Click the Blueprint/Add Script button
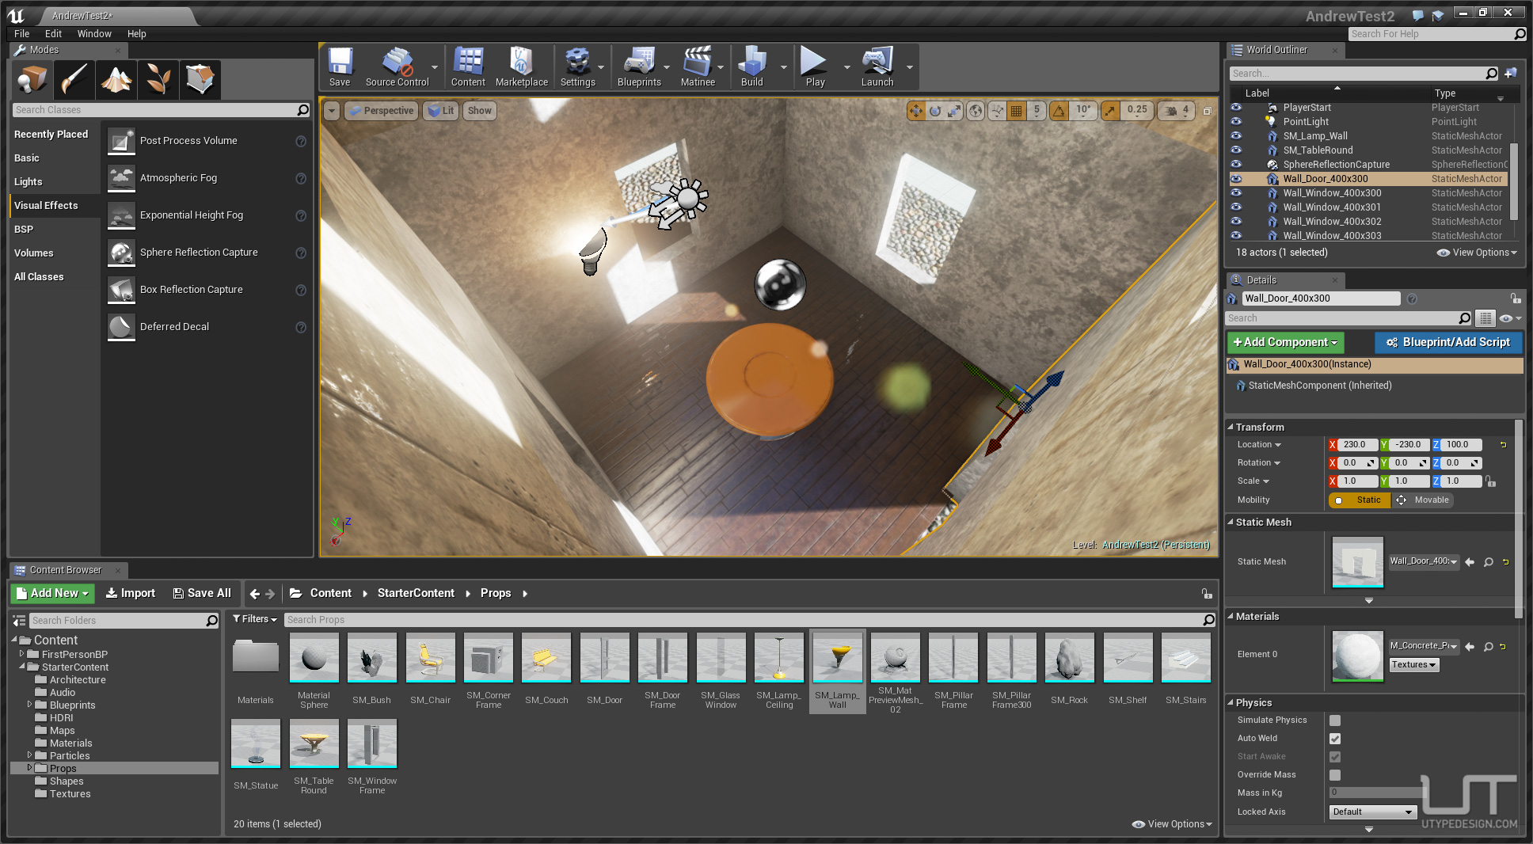Viewport: 1533px width, 844px height. 1448,342
